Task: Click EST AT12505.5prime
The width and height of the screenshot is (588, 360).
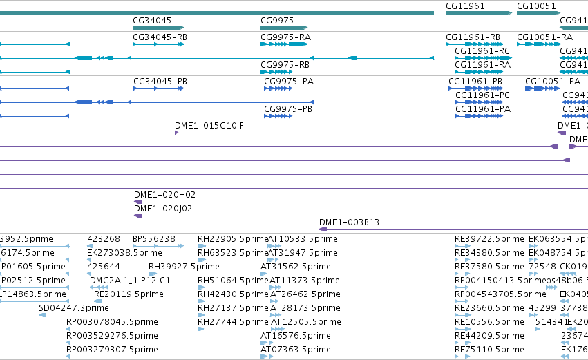Action: 306,322
